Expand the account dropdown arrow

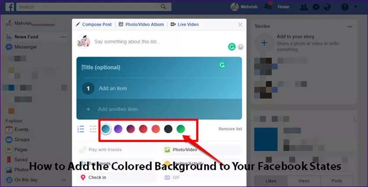point(356,7)
